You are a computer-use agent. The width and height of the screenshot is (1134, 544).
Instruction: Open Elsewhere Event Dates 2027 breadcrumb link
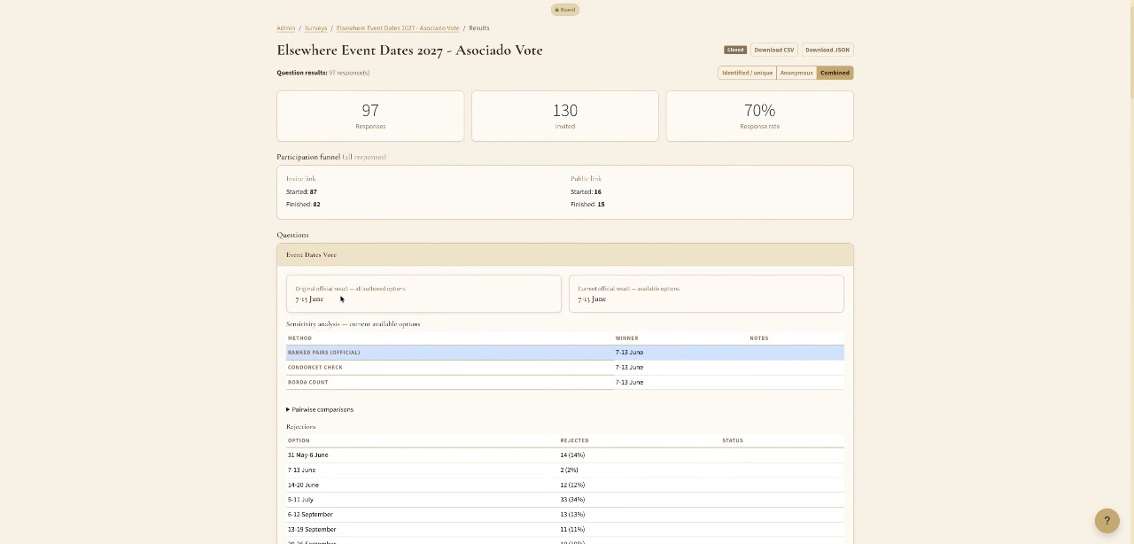[x=398, y=28]
